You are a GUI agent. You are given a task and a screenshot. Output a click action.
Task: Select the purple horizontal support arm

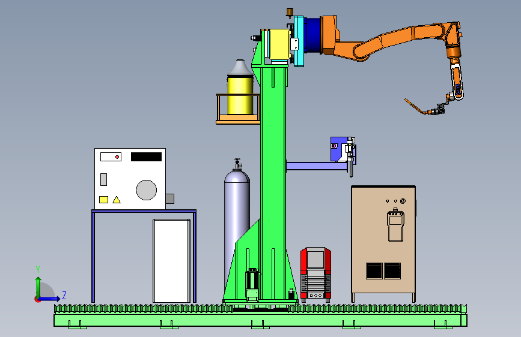coord(316,166)
